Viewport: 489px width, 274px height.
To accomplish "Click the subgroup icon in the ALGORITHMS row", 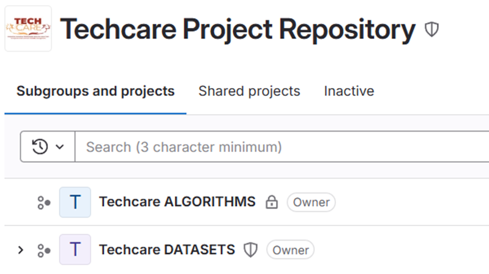I will pos(44,203).
